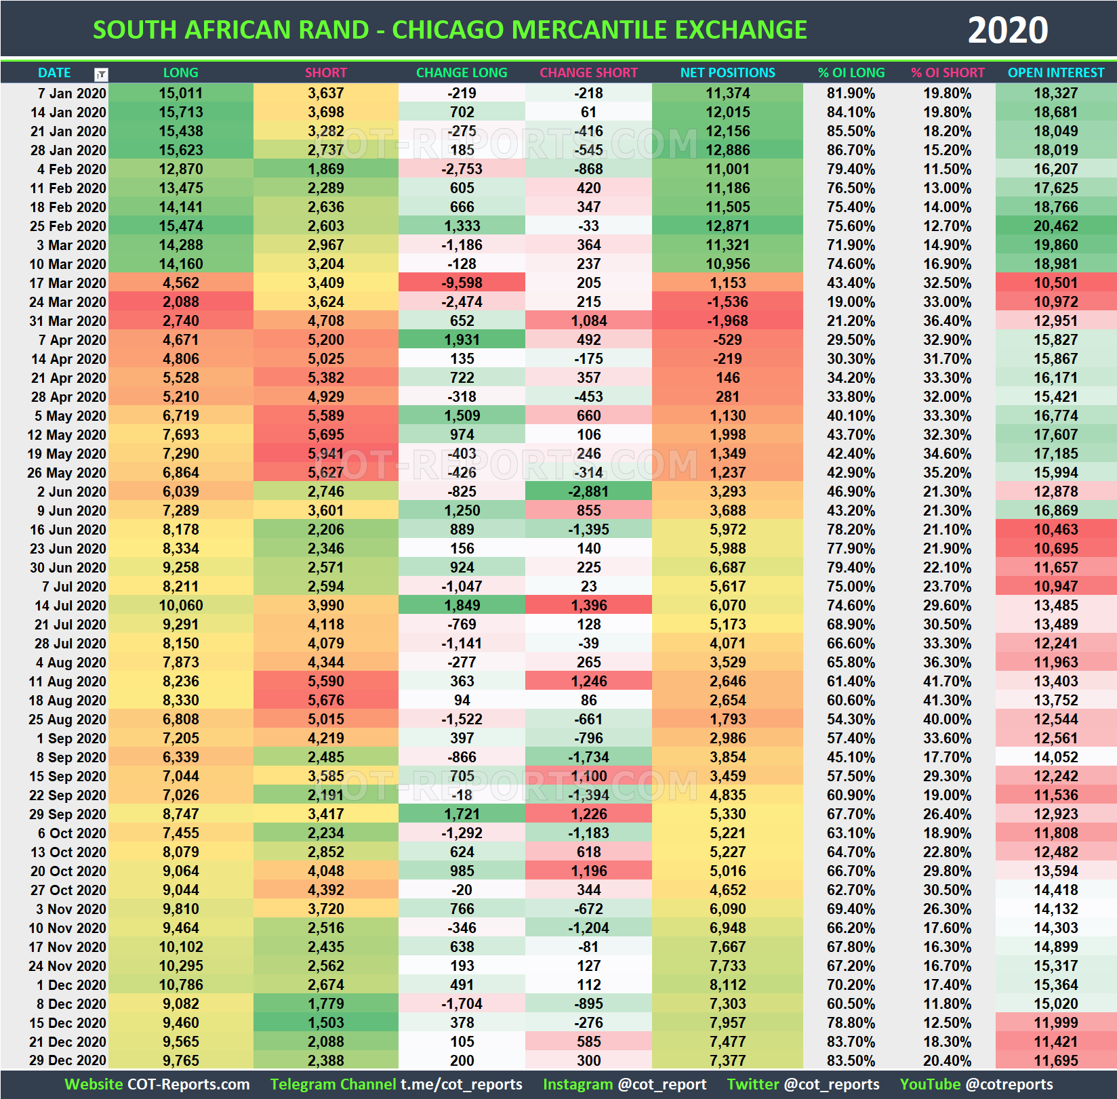The height and width of the screenshot is (1099, 1117).
Task: Open the filter on the DATE column
Action: click(102, 72)
